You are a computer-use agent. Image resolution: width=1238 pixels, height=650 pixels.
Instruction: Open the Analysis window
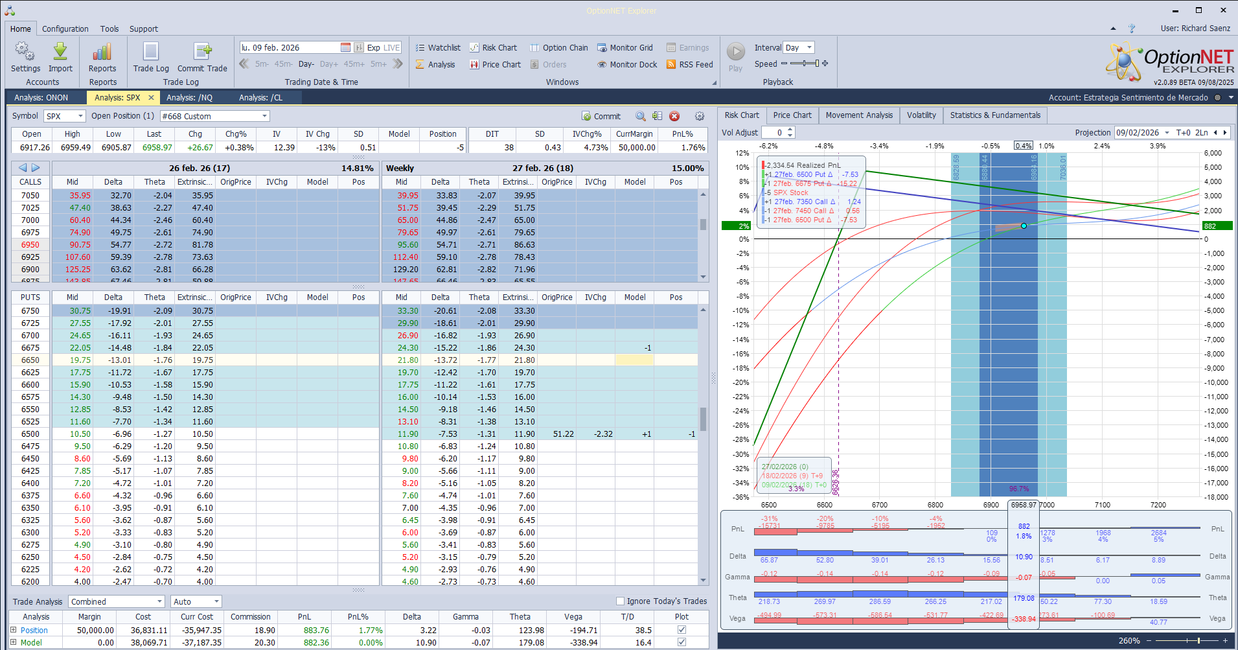coord(435,64)
